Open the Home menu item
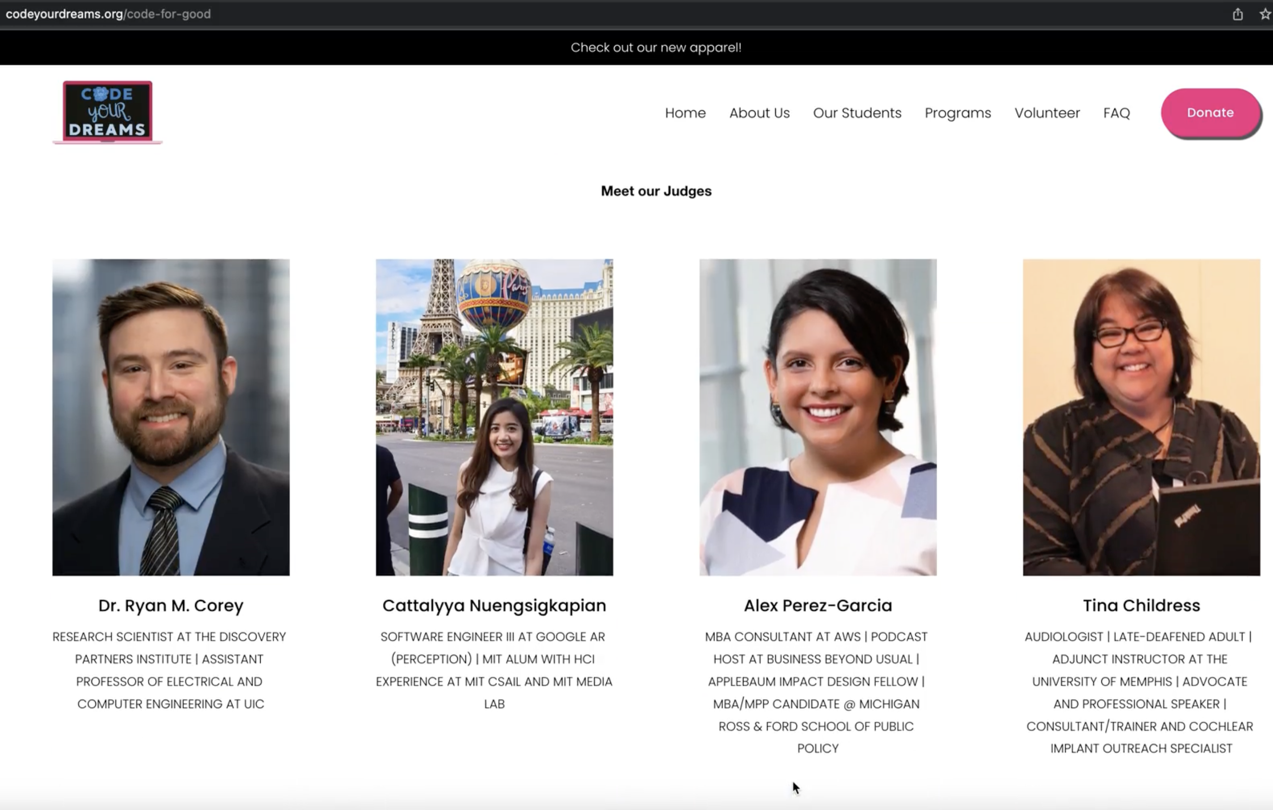 pyautogui.click(x=685, y=113)
